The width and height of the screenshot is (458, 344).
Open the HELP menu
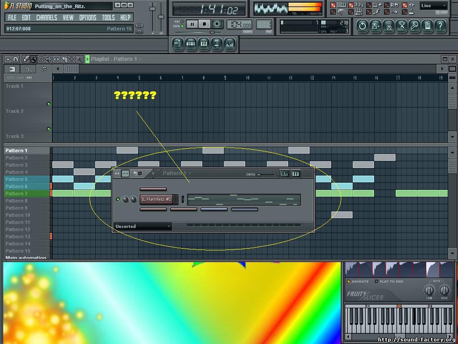125,18
